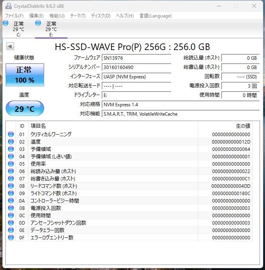Screen dimensions: 265x270
Task: Click status icon for 0E データエラー回数
Action: (11, 230)
